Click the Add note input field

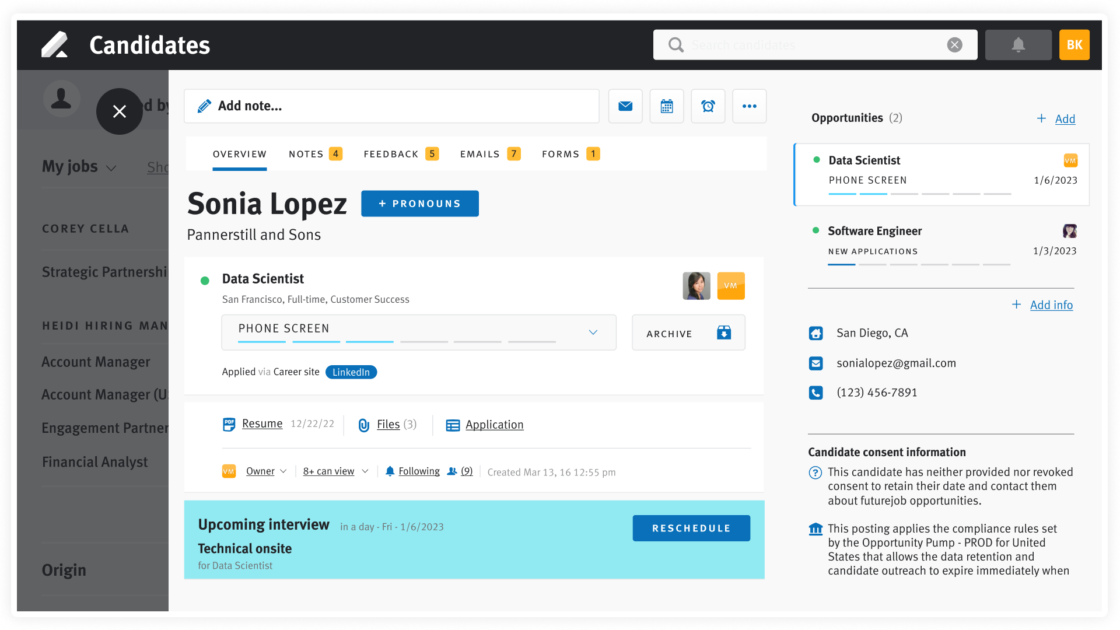coord(392,106)
